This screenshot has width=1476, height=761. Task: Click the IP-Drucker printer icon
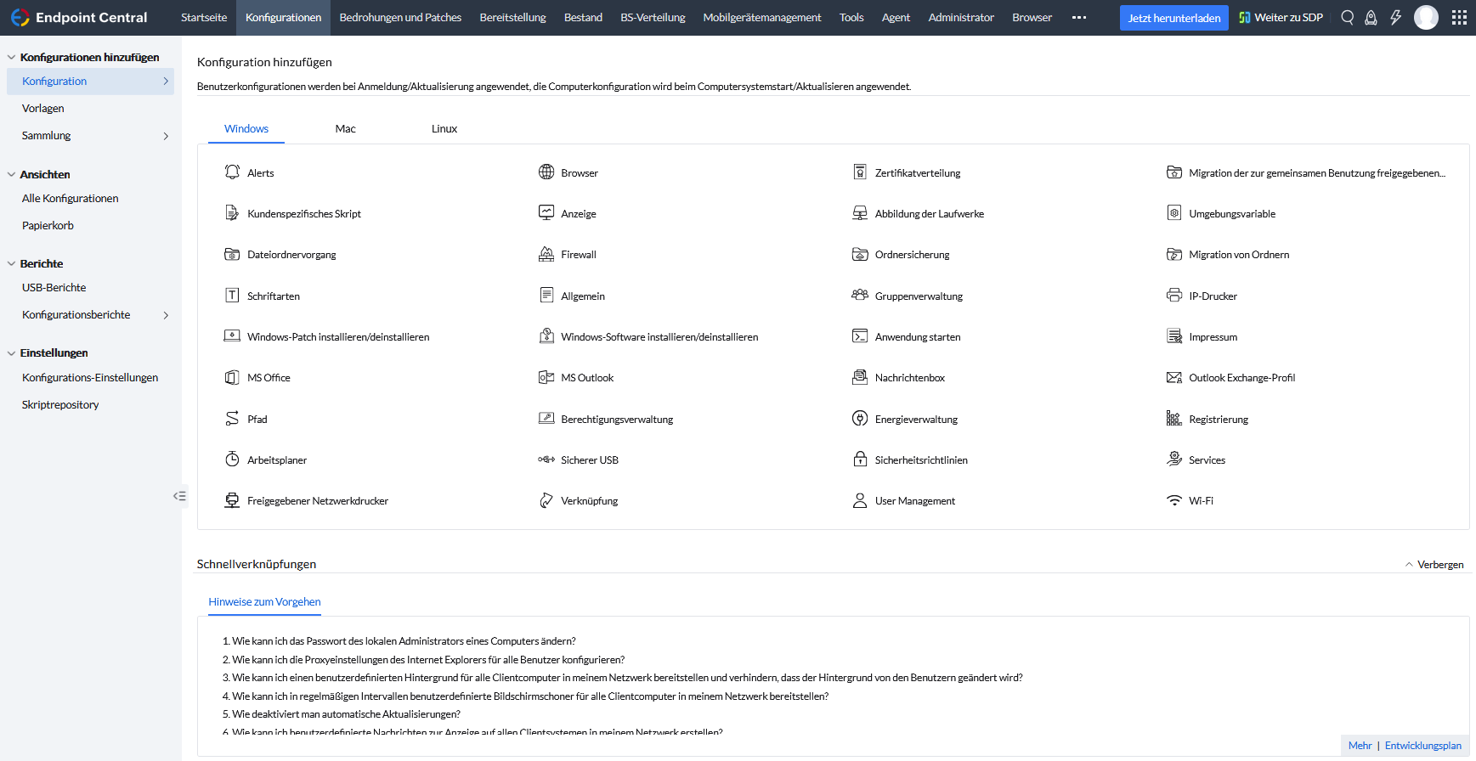[x=1174, y=296]
